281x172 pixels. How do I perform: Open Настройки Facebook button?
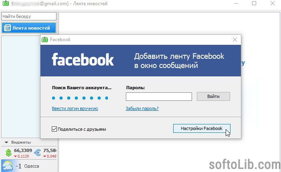[x=202, y=128]
